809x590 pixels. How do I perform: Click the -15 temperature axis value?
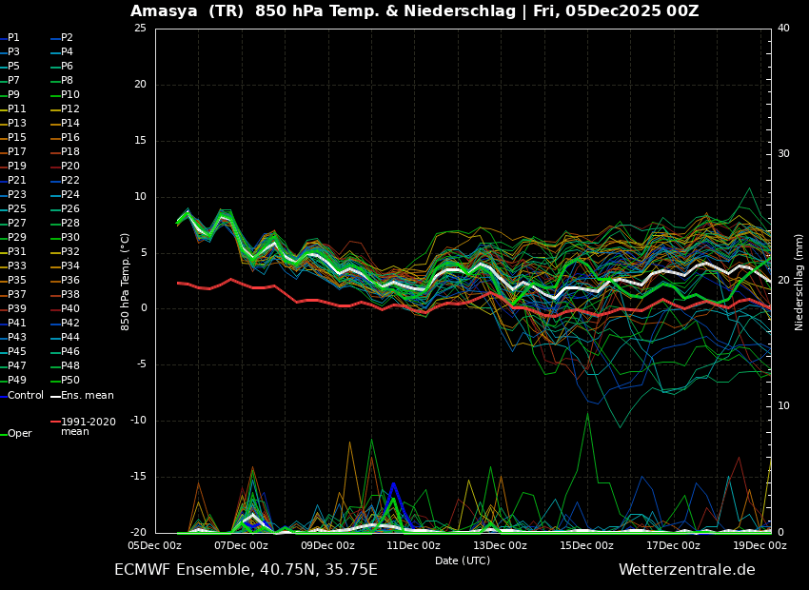(x=138, y=477)
